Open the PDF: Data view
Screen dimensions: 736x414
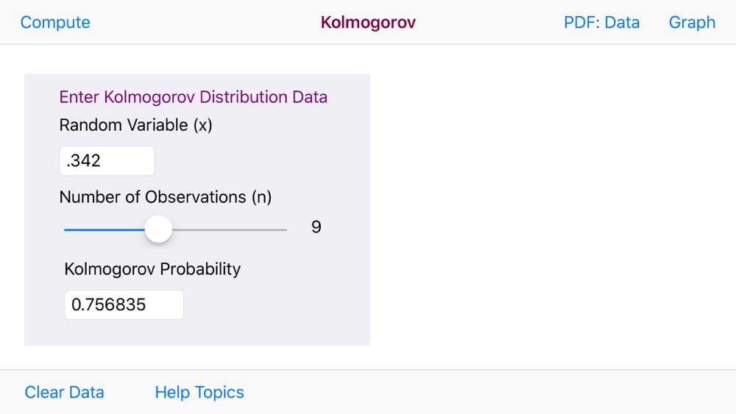coord(601,23)
